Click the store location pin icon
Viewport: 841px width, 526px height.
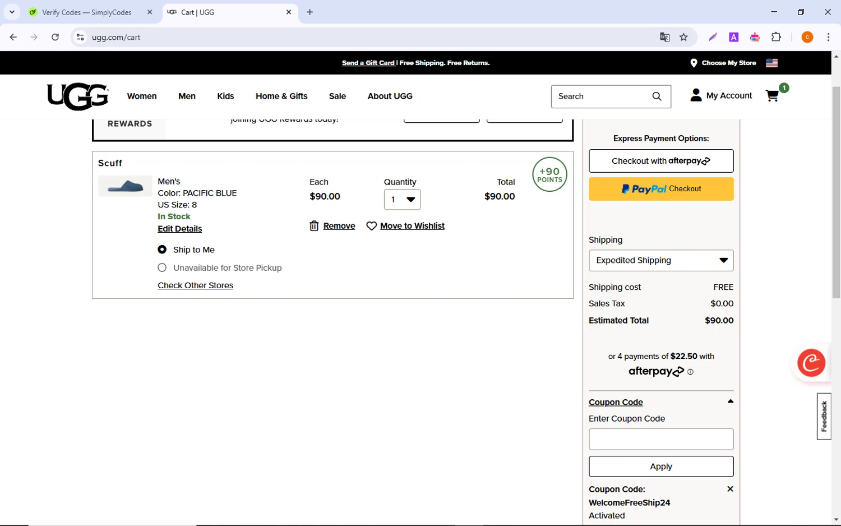694,63
